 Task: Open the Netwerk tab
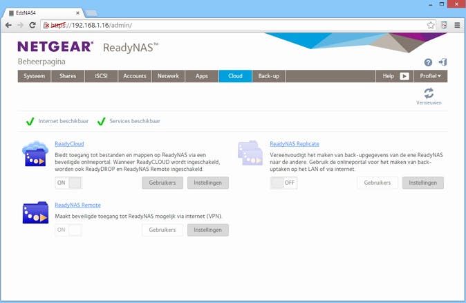coord(168,76)
